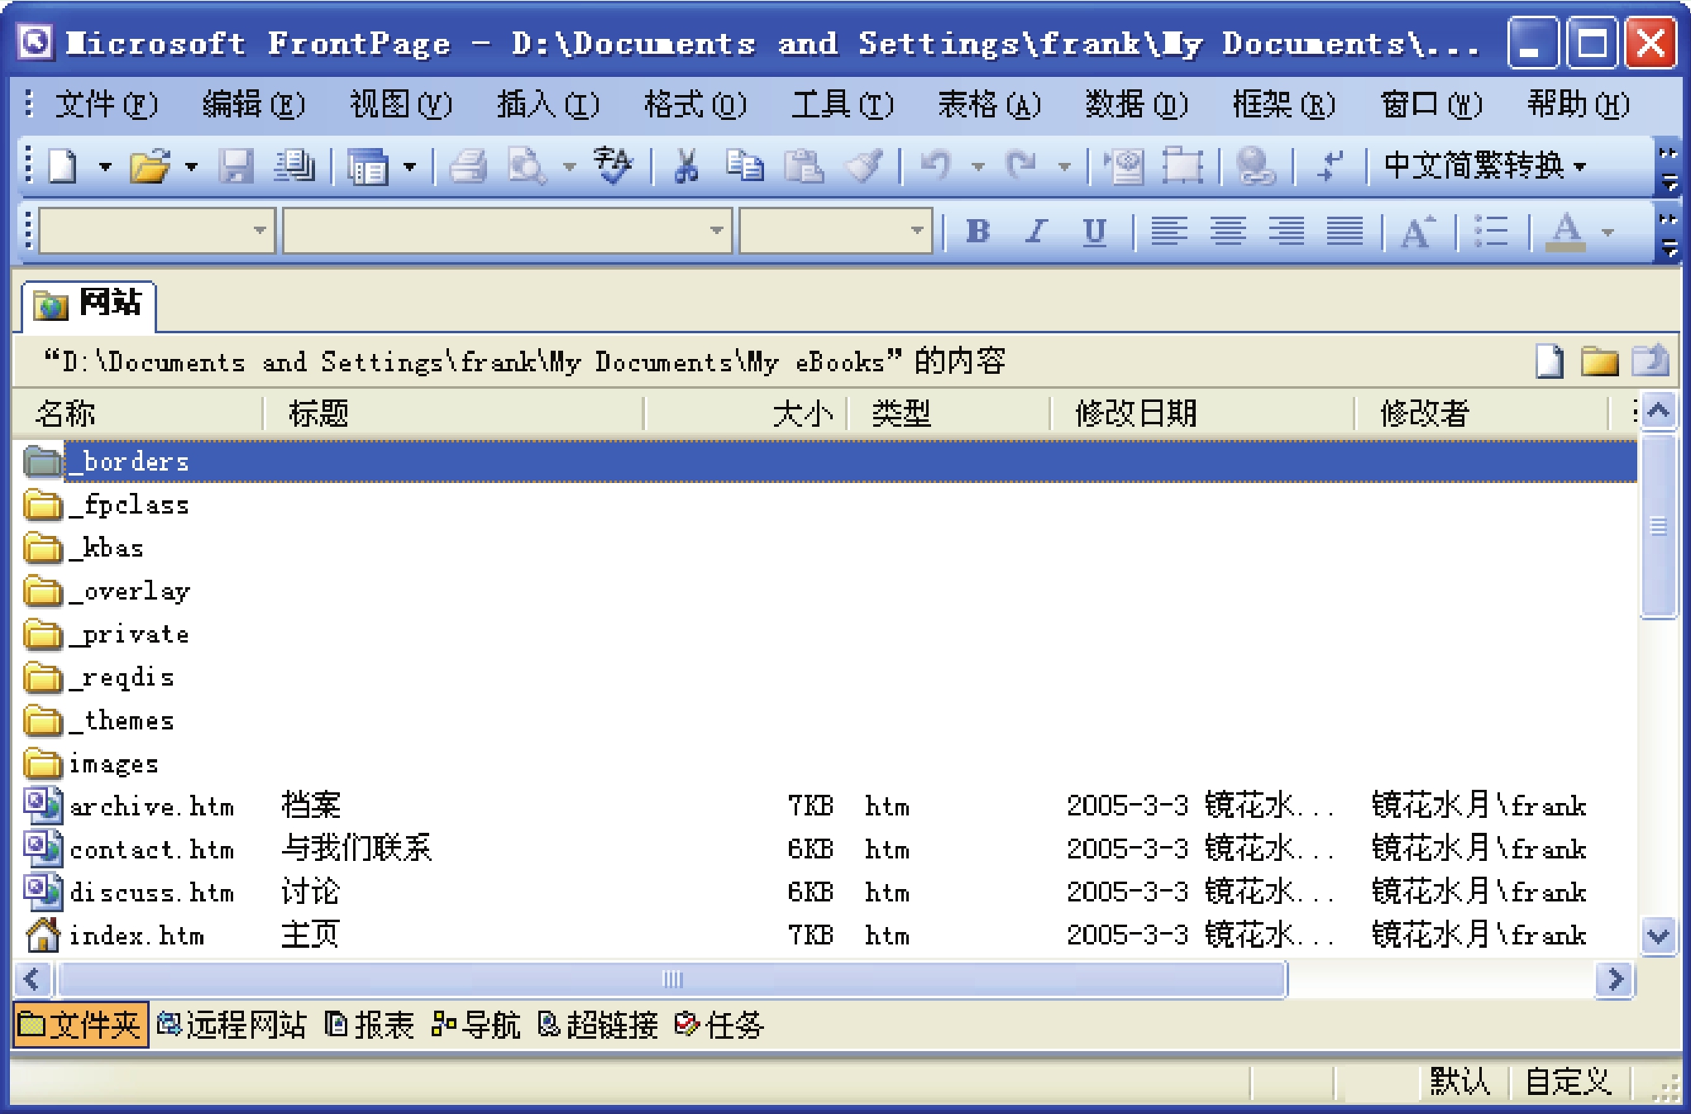Toggle Align Right
The image size is (1691, 1114).
[1287, 232]
